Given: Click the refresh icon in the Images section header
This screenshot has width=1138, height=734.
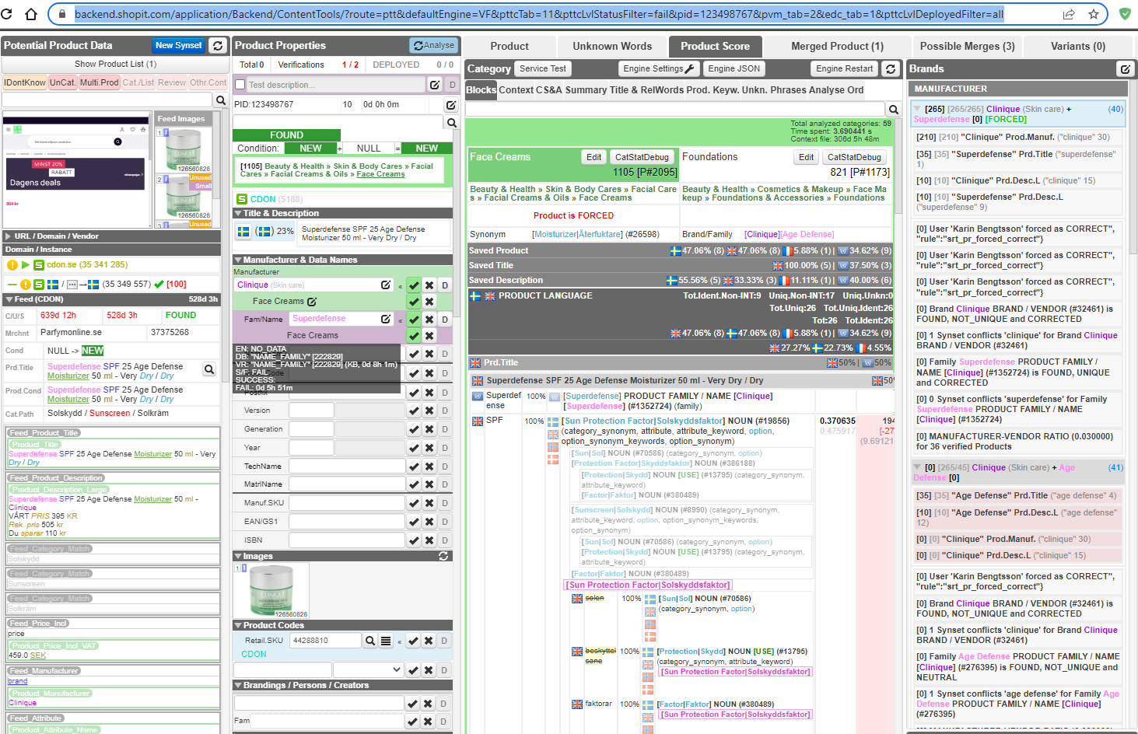Looking at the screenshot, I should [x=443, y=556].
